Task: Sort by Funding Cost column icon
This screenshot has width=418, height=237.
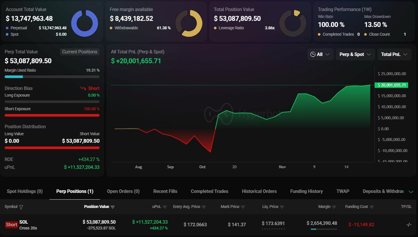Action: coord(372,207)
